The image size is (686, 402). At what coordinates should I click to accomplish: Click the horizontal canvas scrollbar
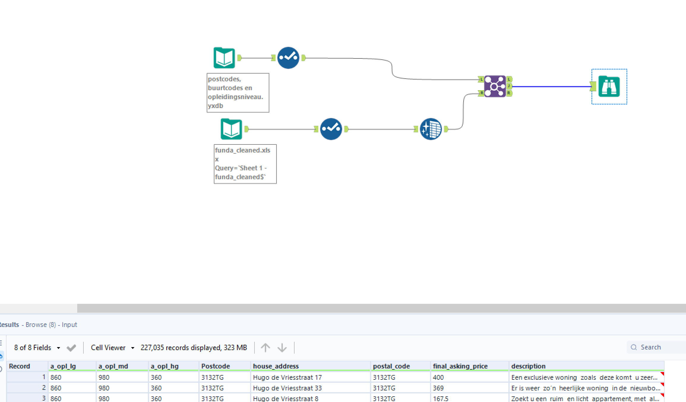[x=382, y=308]
